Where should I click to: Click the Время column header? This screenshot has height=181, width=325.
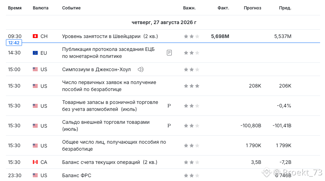[15, 8]
